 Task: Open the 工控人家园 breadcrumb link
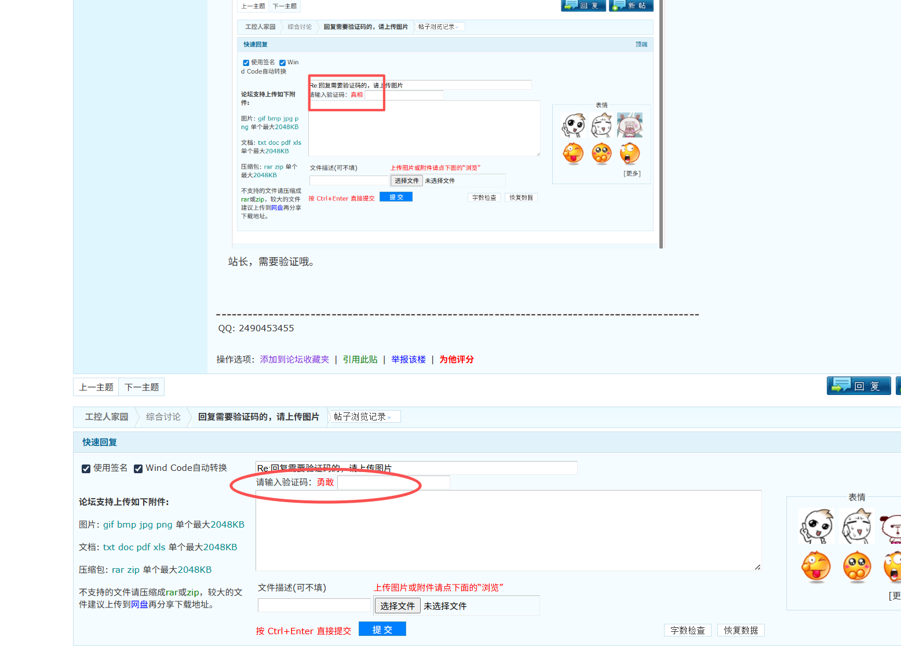tap(107, 417)
